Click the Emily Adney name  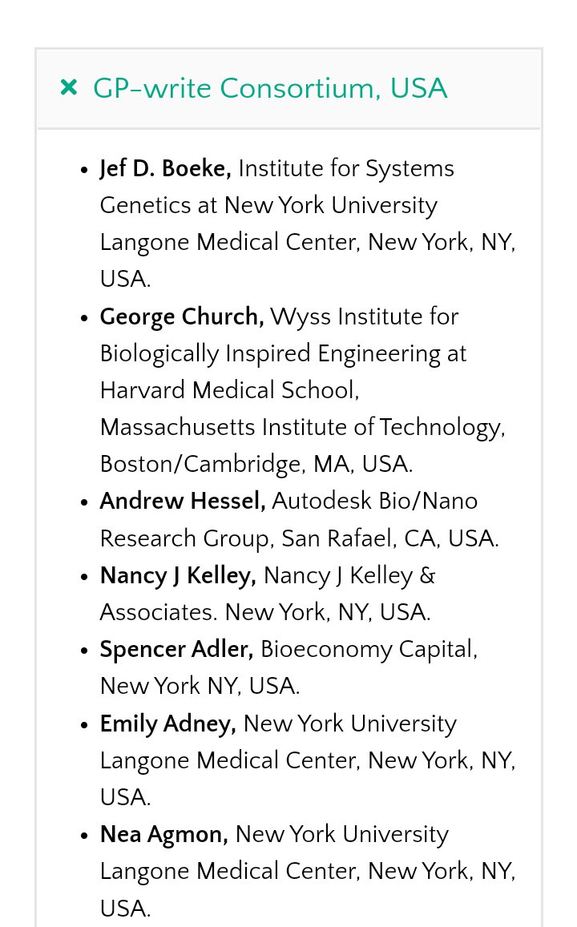coord(167,724)
